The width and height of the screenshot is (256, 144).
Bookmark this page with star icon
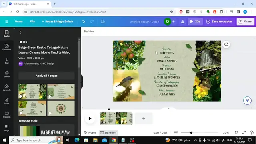(x=172, y=12)
